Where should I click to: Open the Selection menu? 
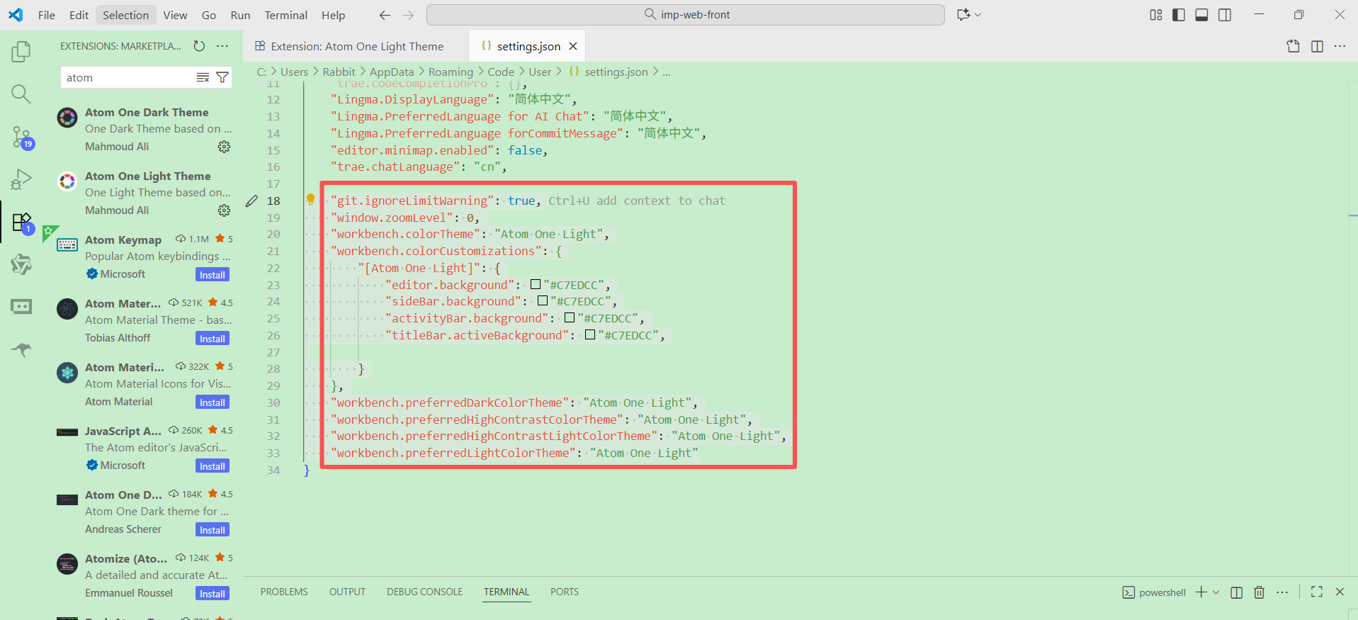click(126, 15)
